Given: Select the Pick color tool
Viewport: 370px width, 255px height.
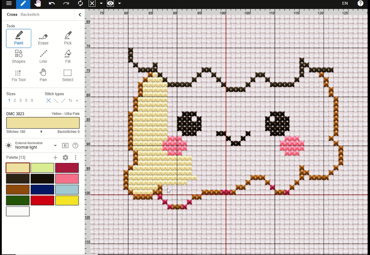Looking at the screenshot, I should (68, 38).
